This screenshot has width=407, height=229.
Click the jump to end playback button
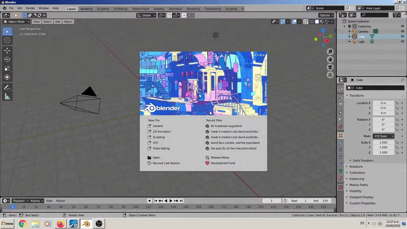coord(181,201)
